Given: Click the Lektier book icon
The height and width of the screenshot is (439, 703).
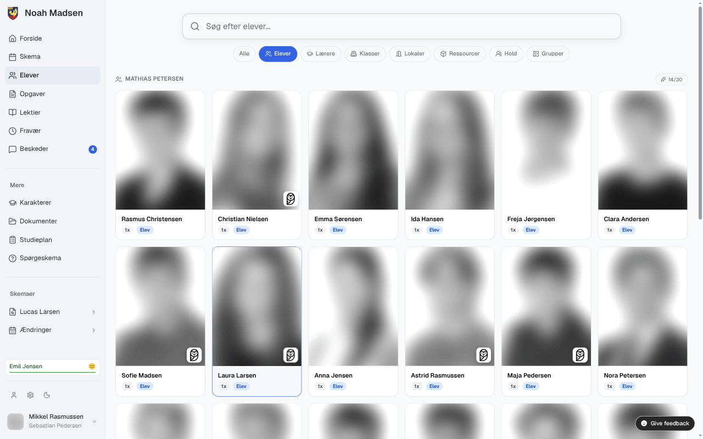Looking at the screenshot, I should click(x=13, y=112).
